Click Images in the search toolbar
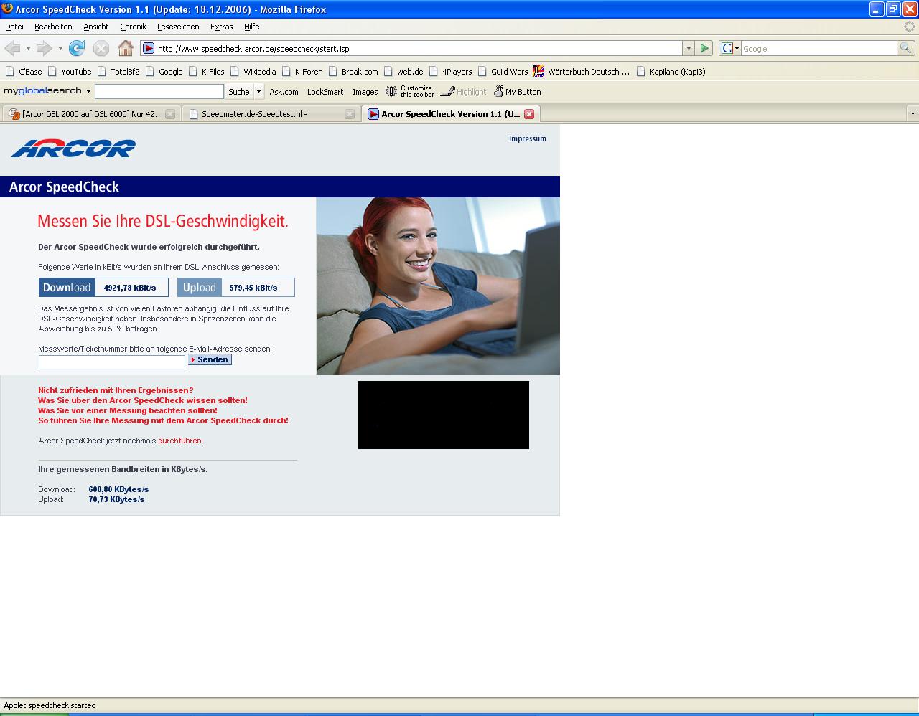Viewport: 919px width, 716px height. pos(365,92)
